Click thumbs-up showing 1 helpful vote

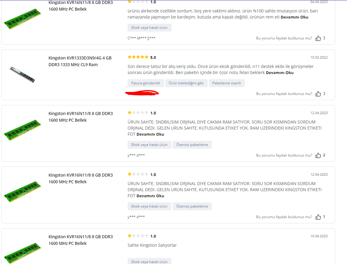tap(318, 217)
